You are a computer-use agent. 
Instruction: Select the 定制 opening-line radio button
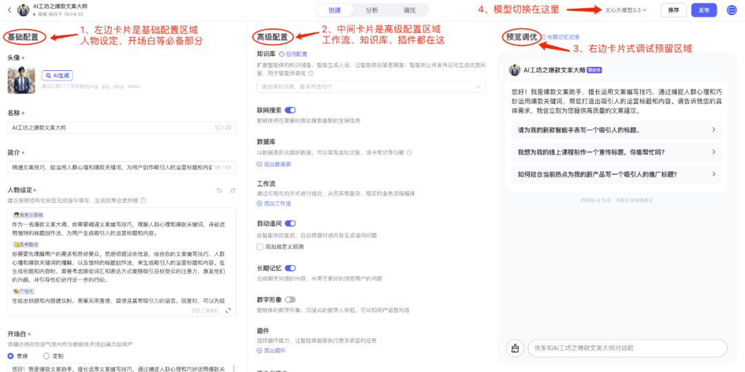[x=46, y=356]
